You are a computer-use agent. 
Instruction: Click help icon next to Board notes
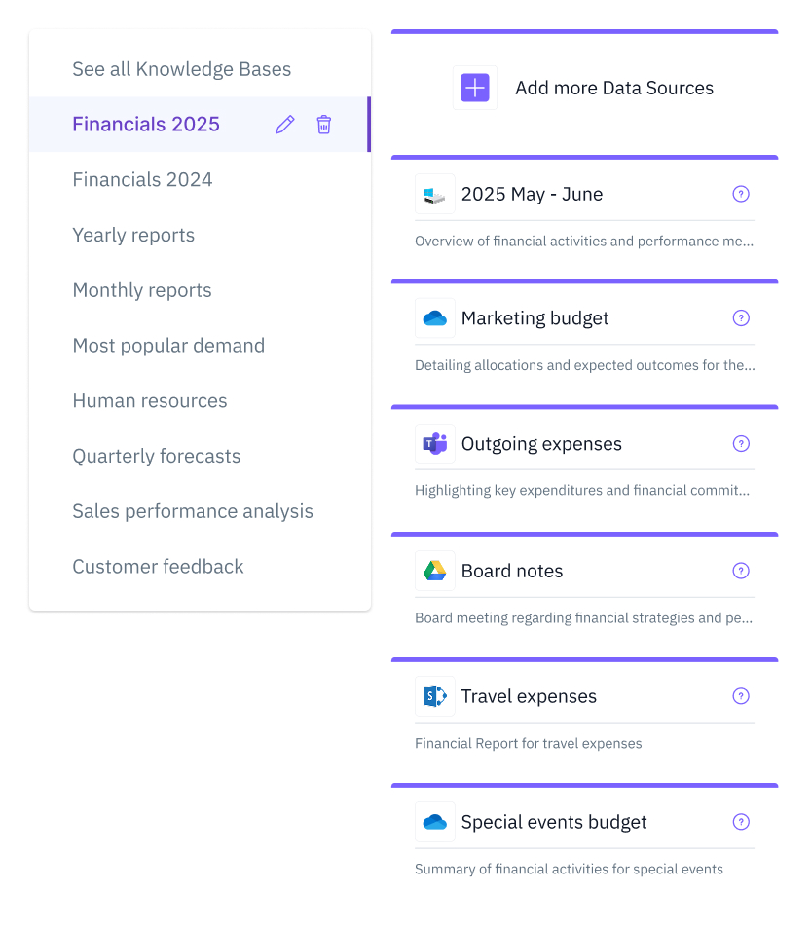pos(741,571)
